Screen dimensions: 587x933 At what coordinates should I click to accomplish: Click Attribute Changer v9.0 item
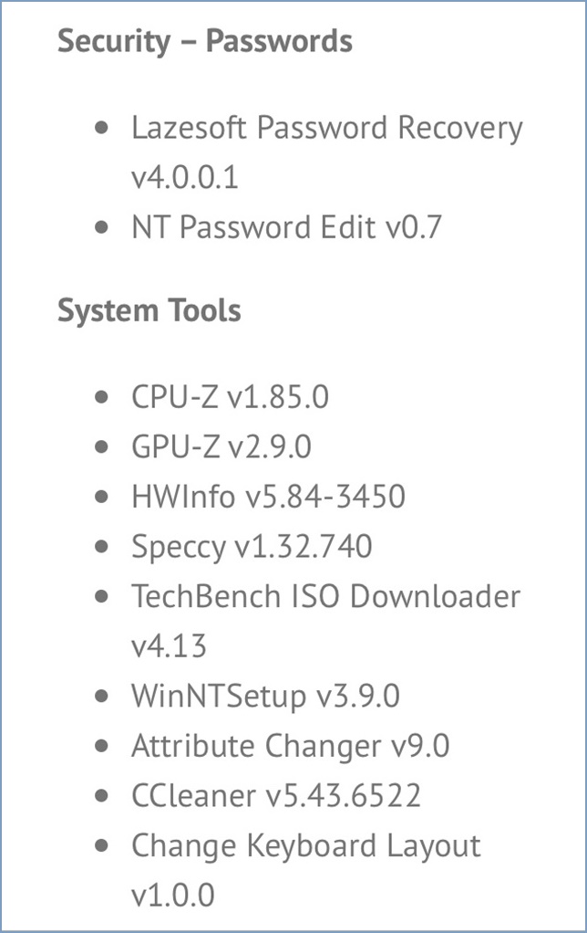[x=291, y=746]
